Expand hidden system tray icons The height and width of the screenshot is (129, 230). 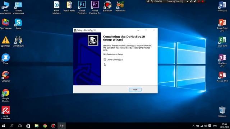tap(193, 126)
